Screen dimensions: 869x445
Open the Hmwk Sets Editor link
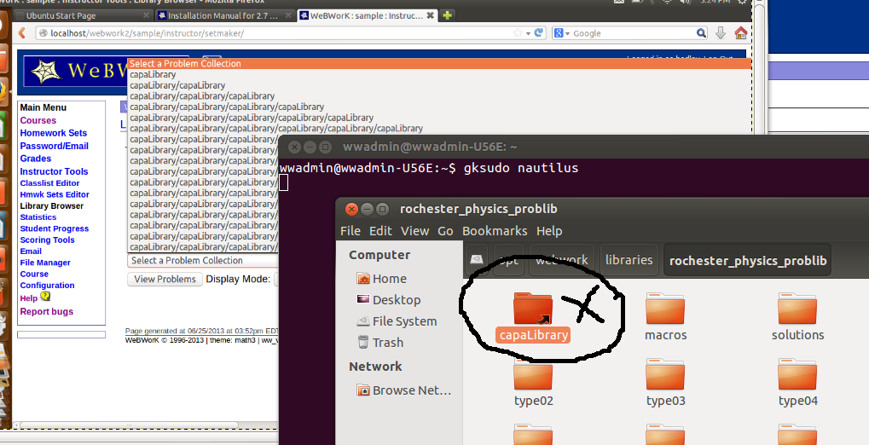(x=55, y=194)
